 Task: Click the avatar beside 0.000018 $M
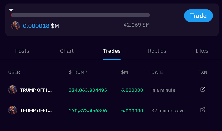click(16, 26)
